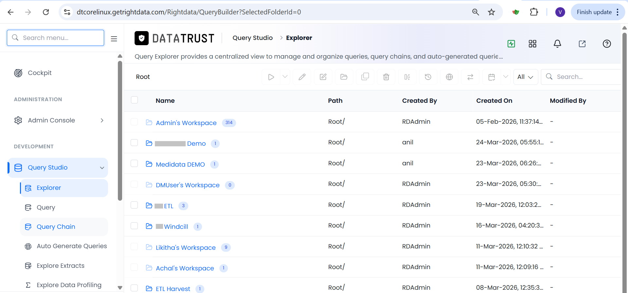
Task: Click the Copy (duplicate) toolbar icon
Action: point(365,77)
